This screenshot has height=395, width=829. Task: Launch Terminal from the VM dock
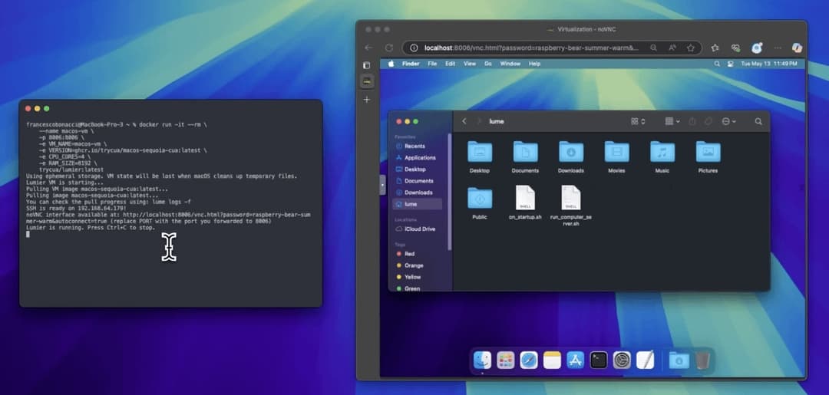coord(599,360)
